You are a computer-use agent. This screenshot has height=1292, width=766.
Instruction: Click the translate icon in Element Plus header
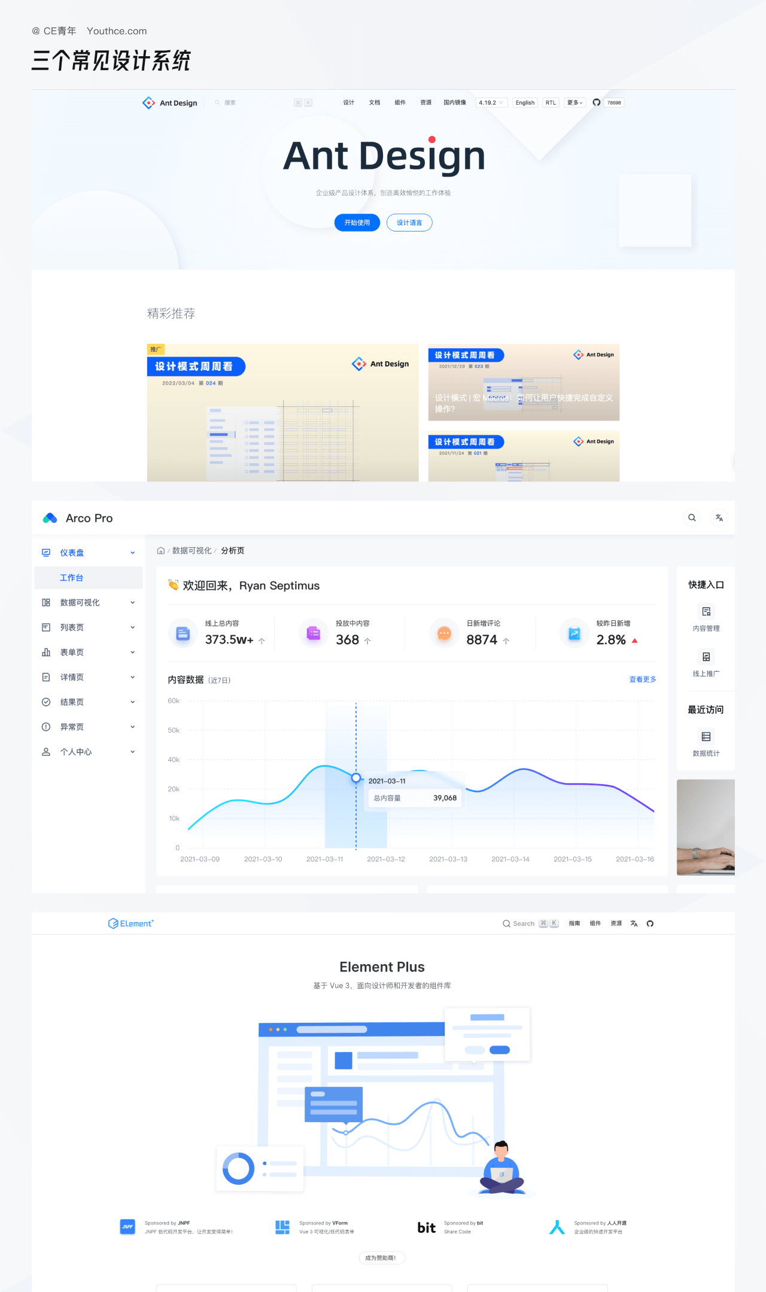click(x=634, y=924)
